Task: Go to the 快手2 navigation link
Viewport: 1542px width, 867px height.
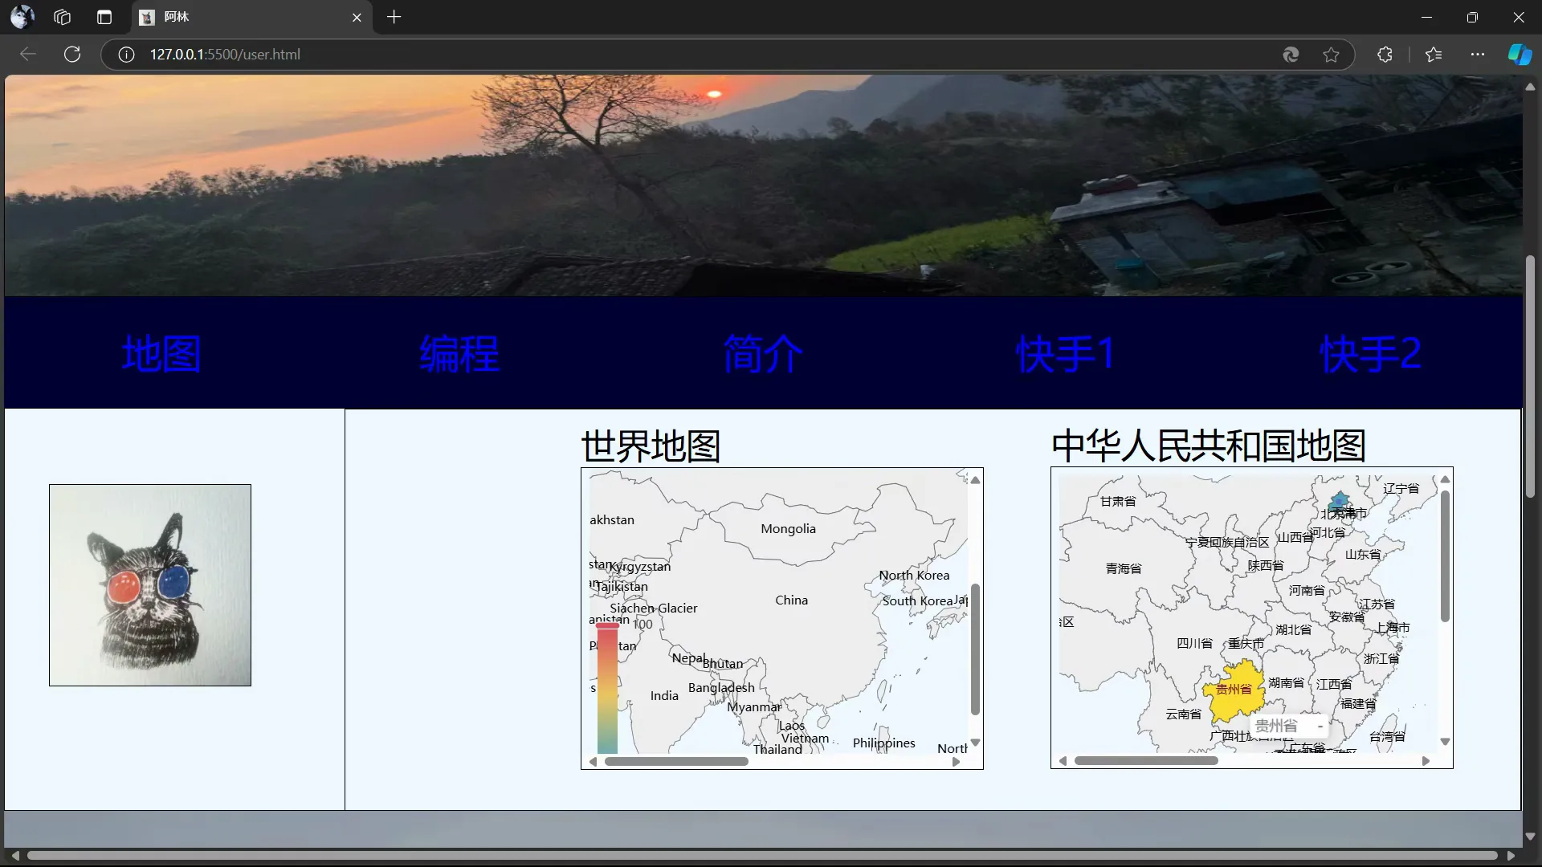Action: [1370, 354]
